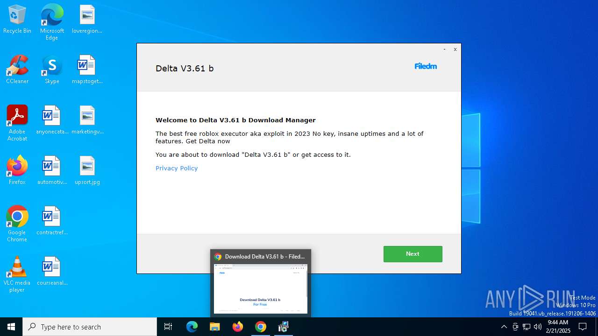Open the Windows Start menu
Image resolution: width=598 pixels, height=336 pixels.
tap(11, 327)
